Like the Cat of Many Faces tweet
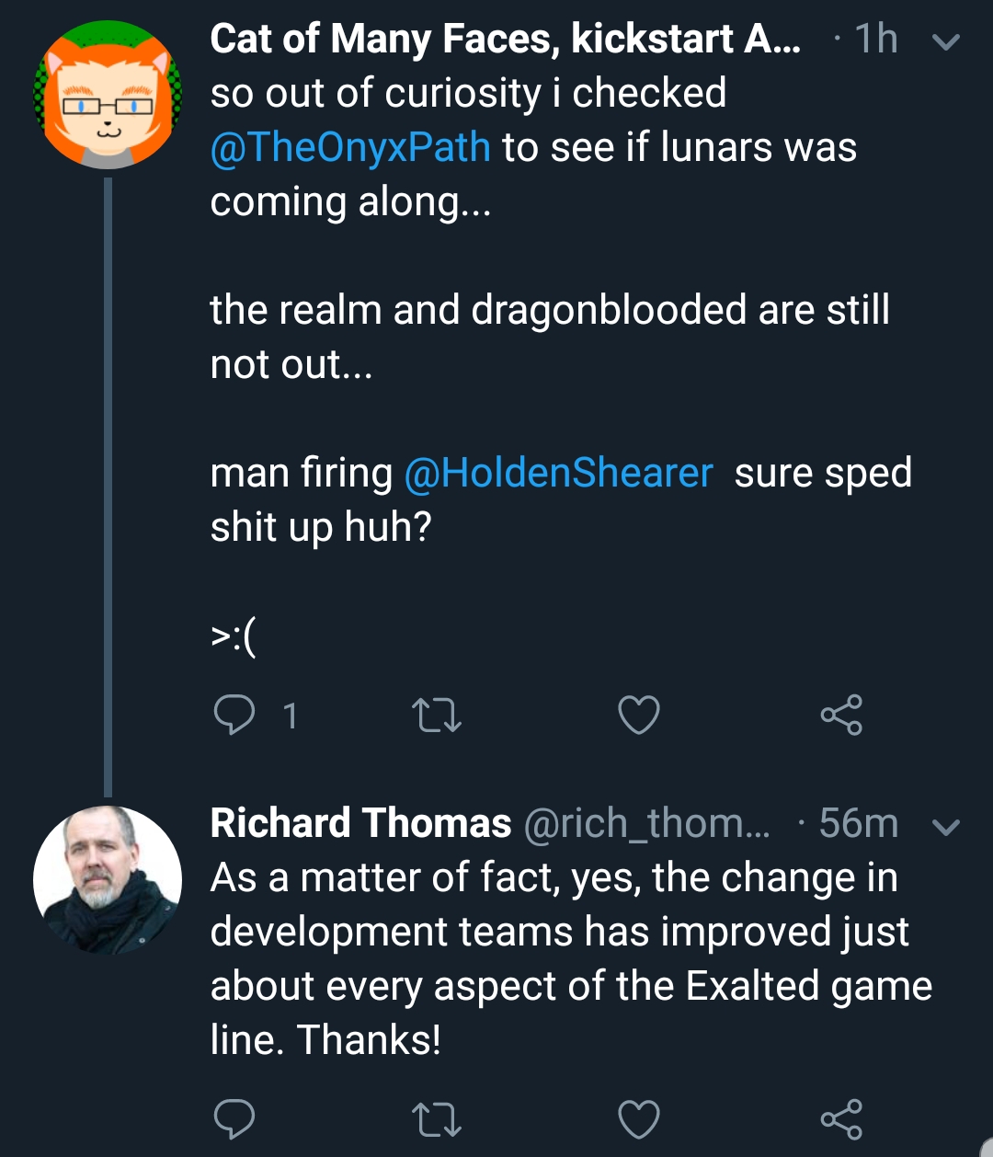The width and height of the screenshot is (993, 1157). 639,716
